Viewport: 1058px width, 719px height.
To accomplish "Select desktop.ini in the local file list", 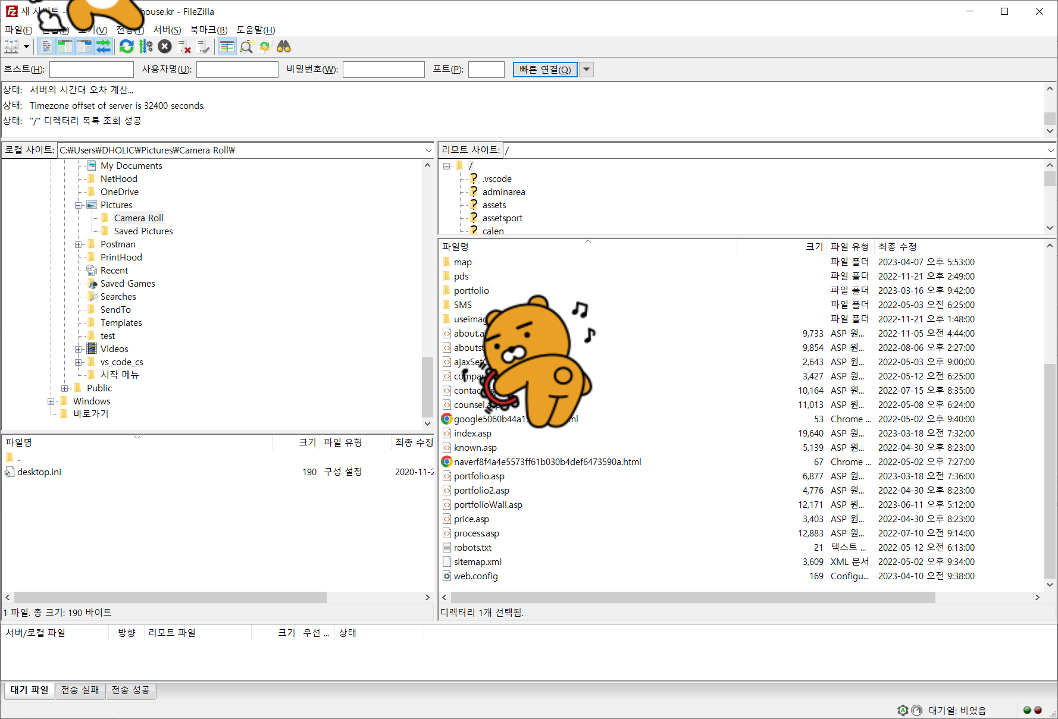I will coord(218,472).
